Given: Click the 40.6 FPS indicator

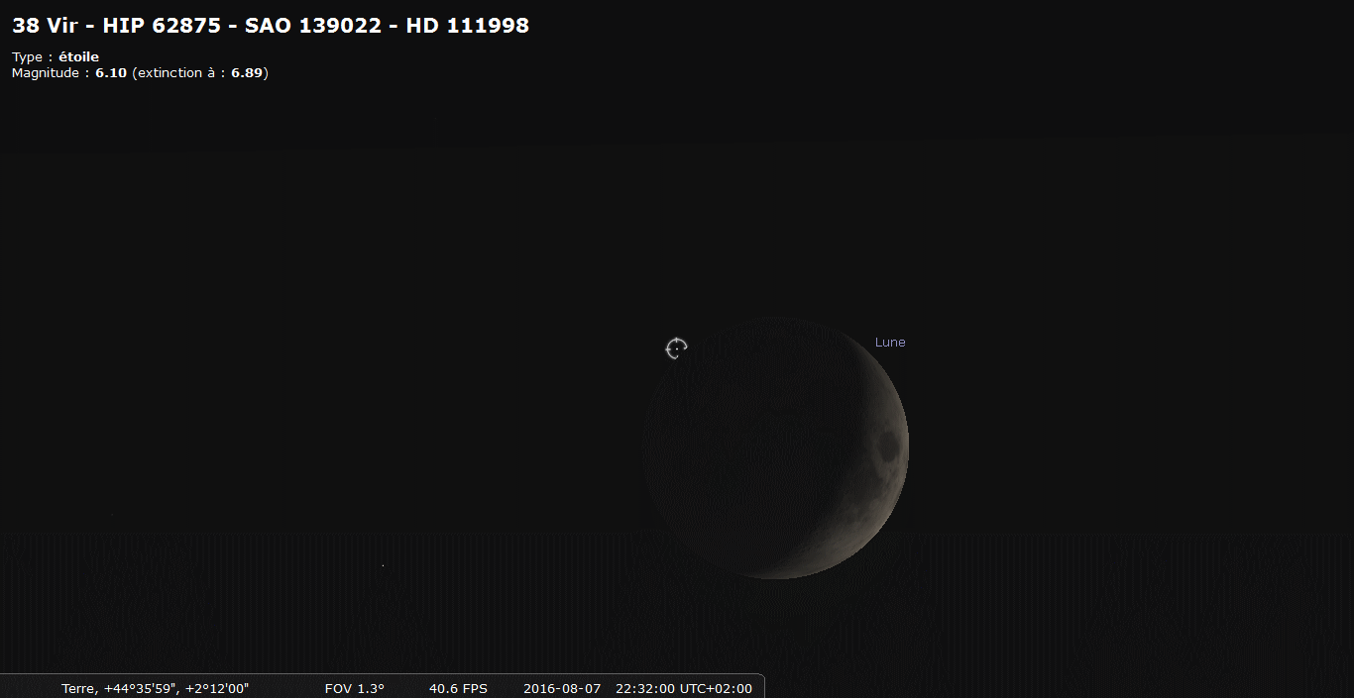Looking at the screenshot, I should coord(458,688).
